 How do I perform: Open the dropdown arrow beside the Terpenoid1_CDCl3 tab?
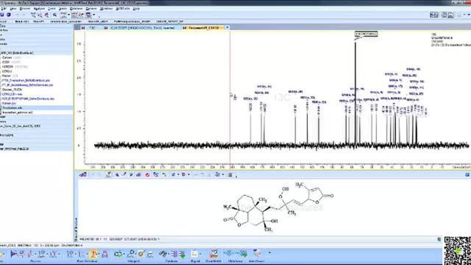tap(227, 28)
